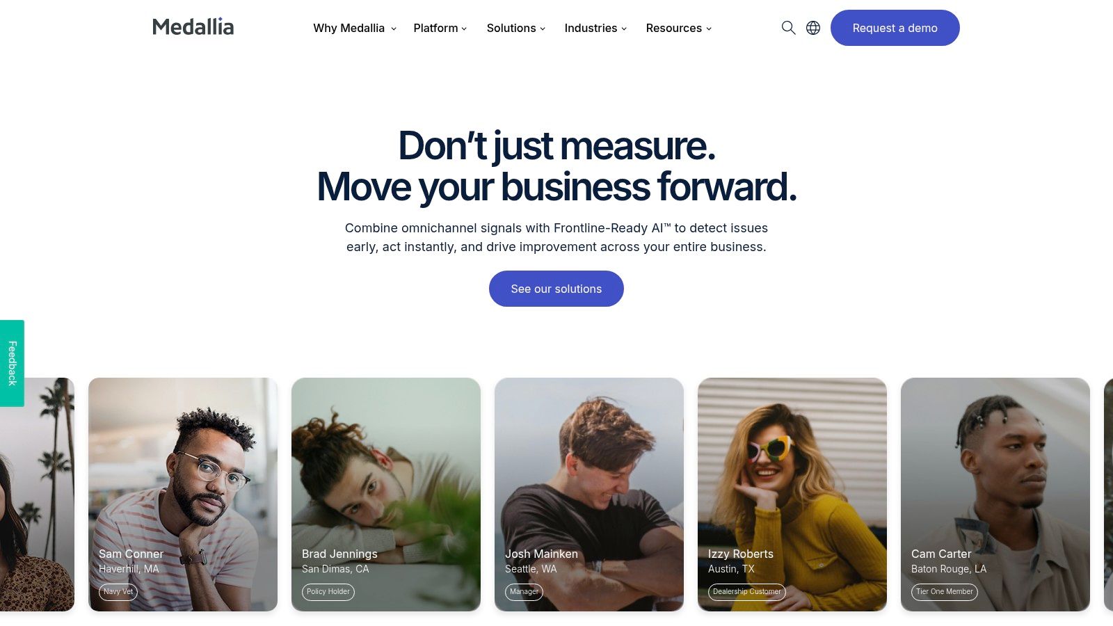Click the Navy Vet tag

118,592
